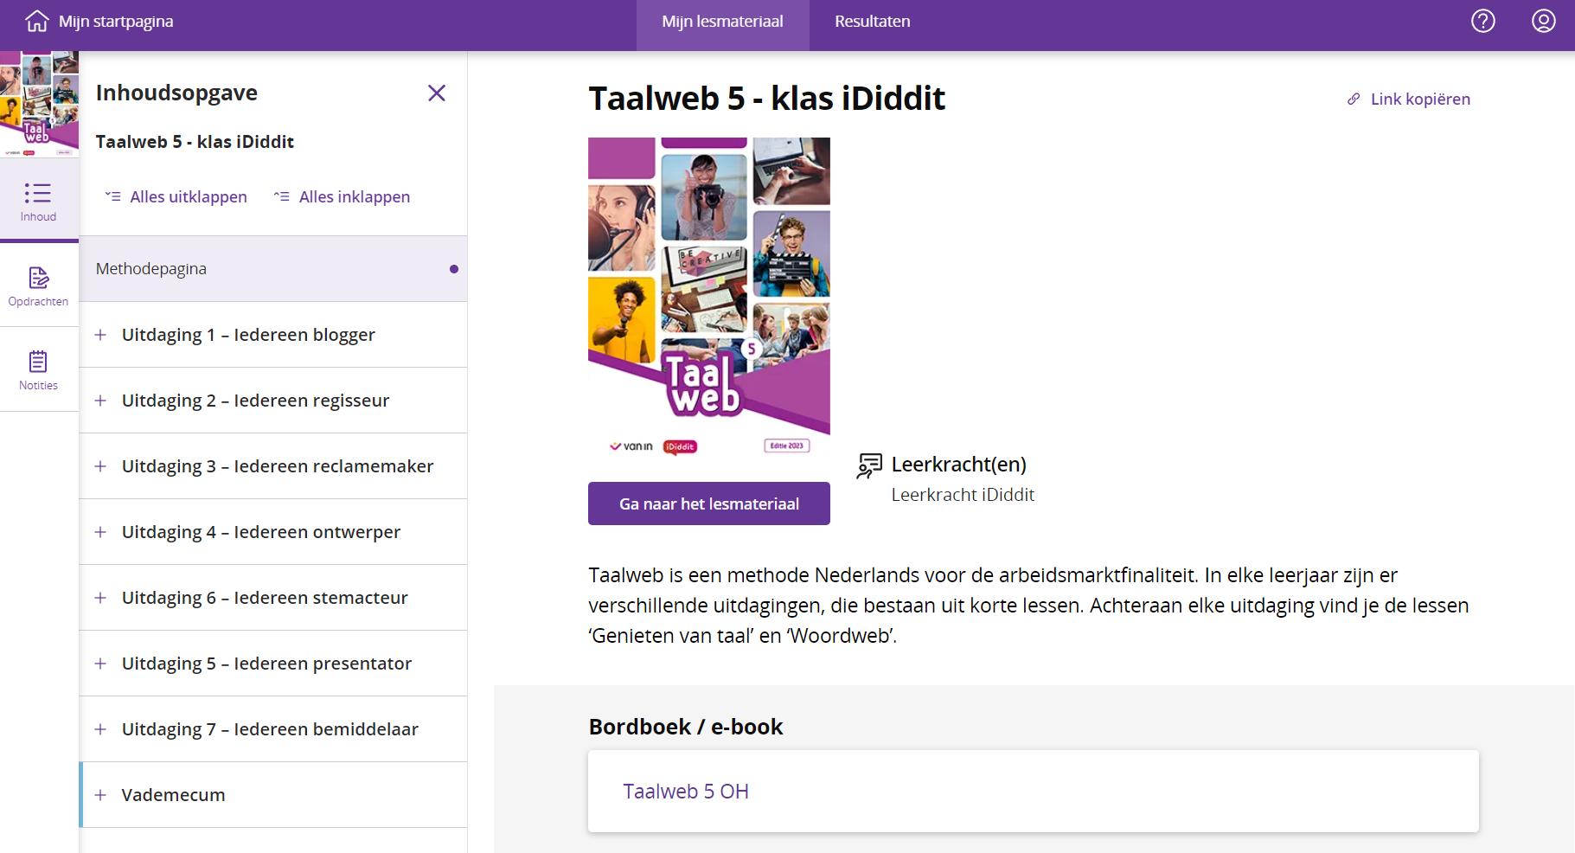Click the Taalweb cover thumbnail in sidebar
Screen dimensions: 1575x853
pos(39,104)
